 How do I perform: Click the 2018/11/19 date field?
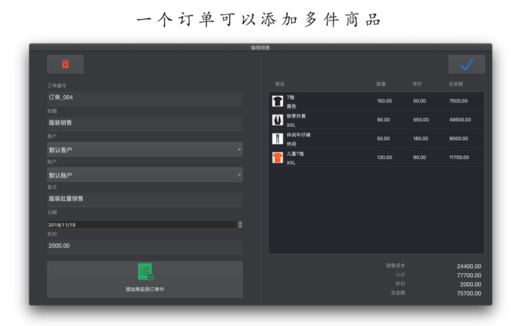(x=142, y=224)
